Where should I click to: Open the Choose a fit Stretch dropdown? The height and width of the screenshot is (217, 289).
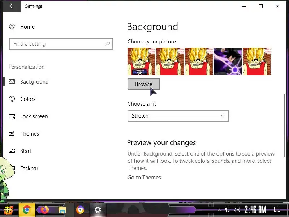tap(178, 116)
